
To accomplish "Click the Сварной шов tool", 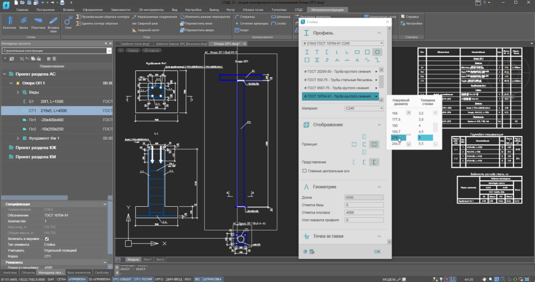I will pos(145,23).
